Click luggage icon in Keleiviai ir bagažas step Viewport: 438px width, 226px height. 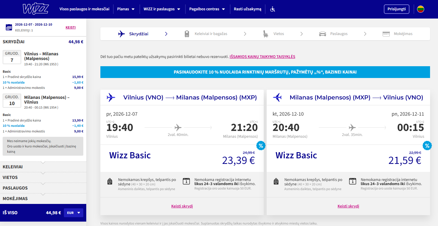pos(187,34)
